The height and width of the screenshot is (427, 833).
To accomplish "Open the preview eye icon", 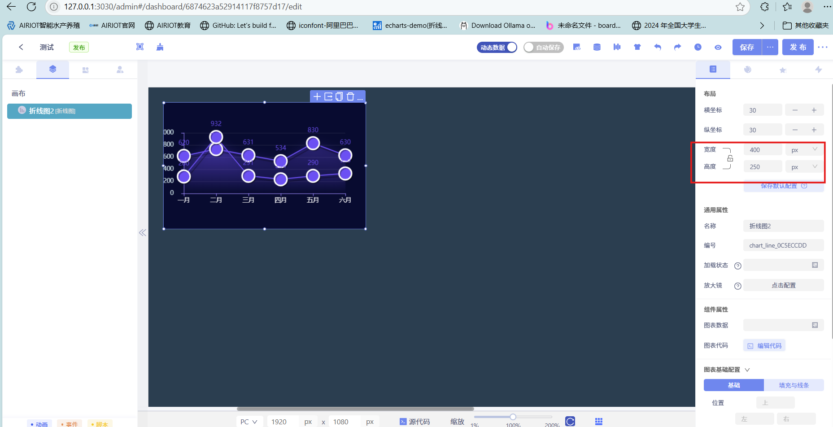I will tap(718, 47).
